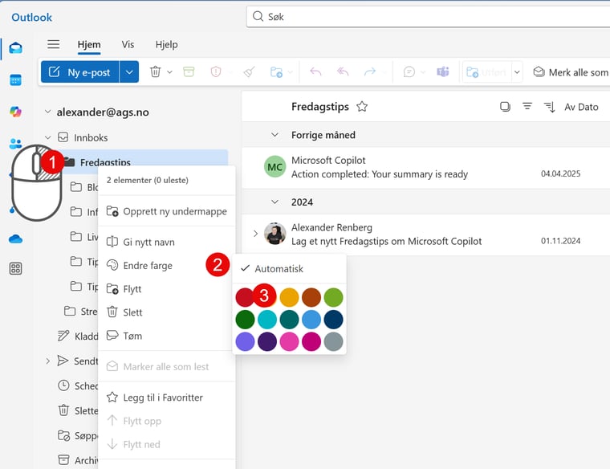Open Microsoft Copilot summary email
Viewport: 610px width, 469px height.
[425, 168]
